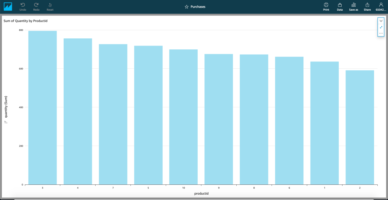Select the bar for productid 10
Viewport: 388px width, 200px height.
pos(184,117)
